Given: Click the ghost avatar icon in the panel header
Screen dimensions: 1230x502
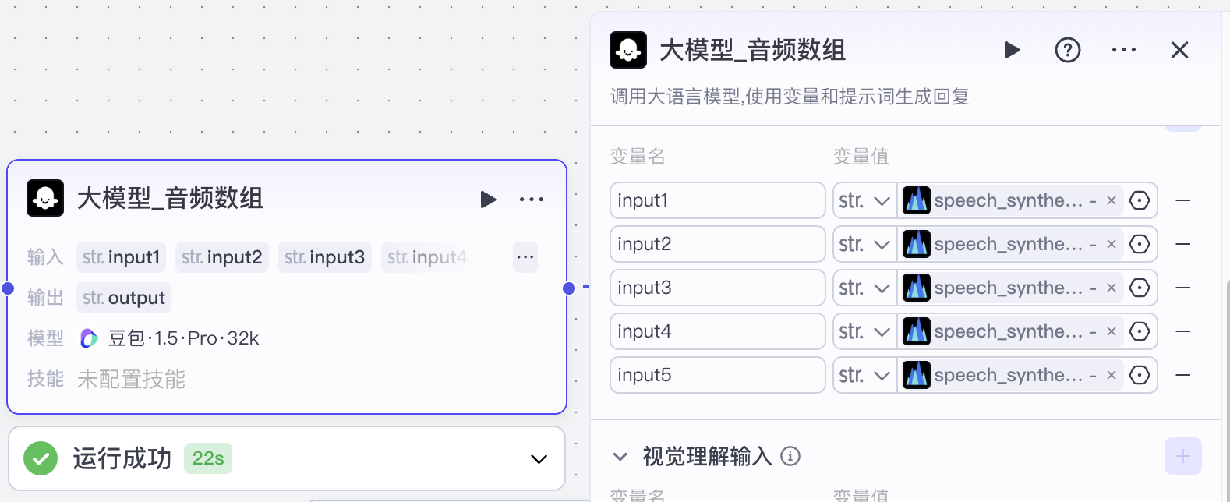Looking at the screenshot, I should click(x=628, y=49).
